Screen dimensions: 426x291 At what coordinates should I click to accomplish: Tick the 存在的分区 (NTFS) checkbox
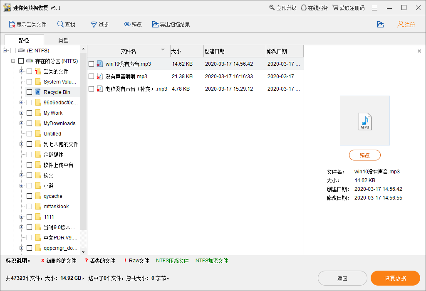pyautogui.click(x=21, y=61)
